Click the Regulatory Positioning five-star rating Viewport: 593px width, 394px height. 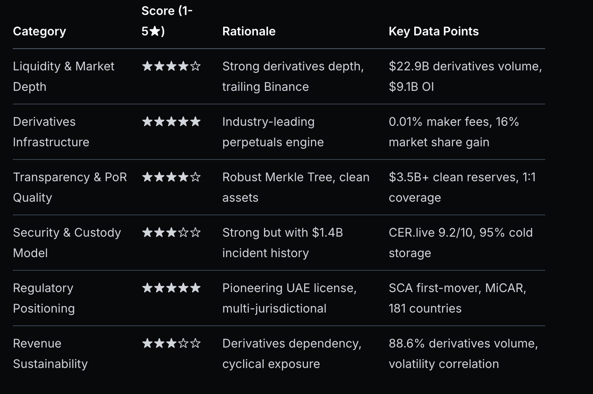coord(171,288)
